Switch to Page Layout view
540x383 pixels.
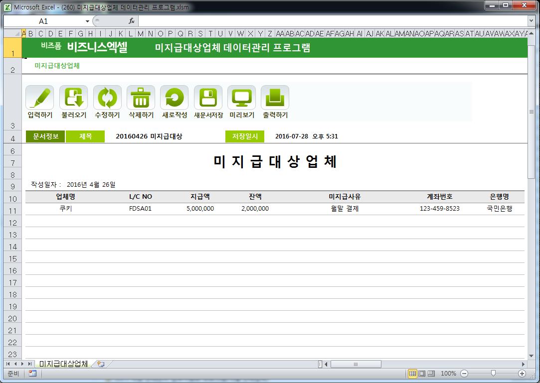[x=422, y=374]
